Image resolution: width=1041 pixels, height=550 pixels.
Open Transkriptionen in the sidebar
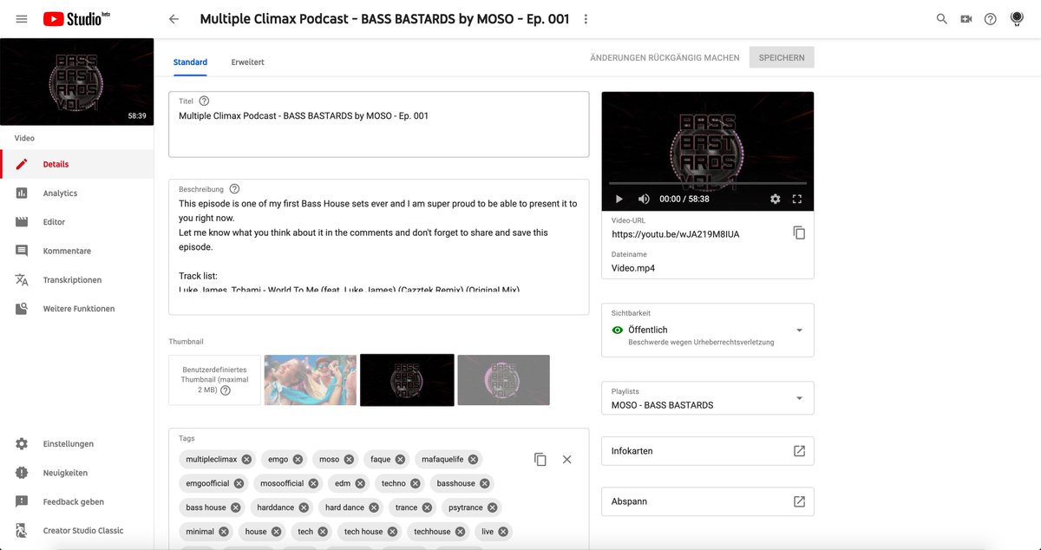click(x=77, y=279)
